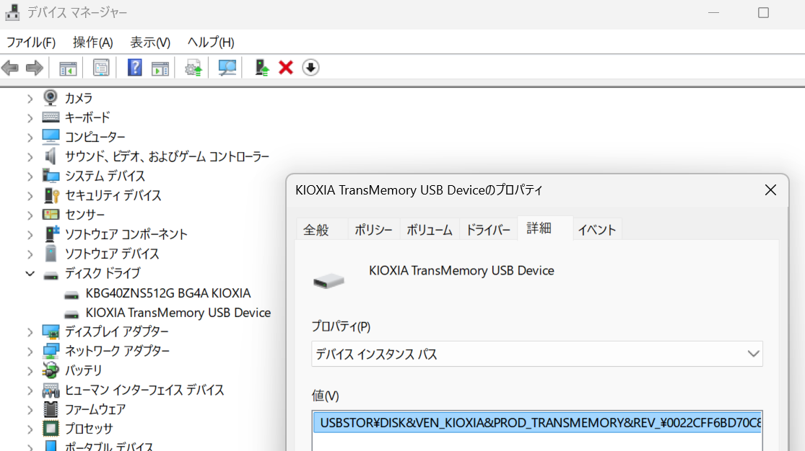The width and height of the screenshot is (805, 451).
Task: Select the speaker sound controller icon
Action: [51, 156]
